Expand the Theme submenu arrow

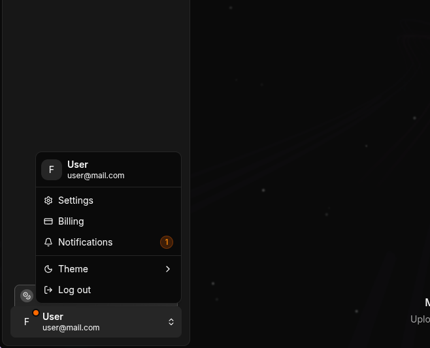(x=168, y=269)
